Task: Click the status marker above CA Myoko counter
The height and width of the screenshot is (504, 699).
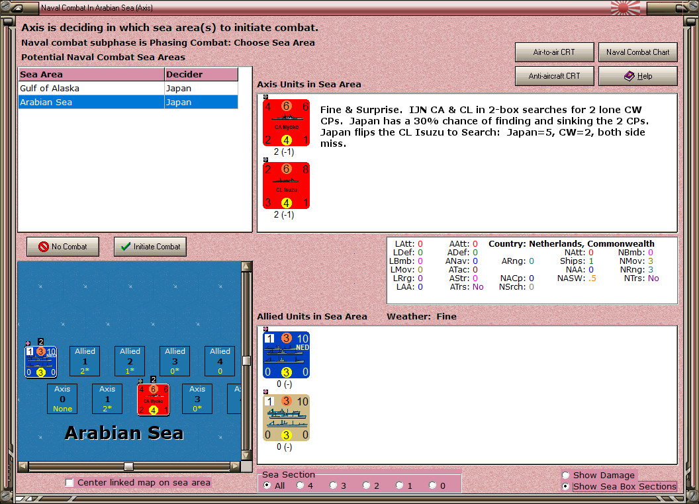Action: [x=265, y=97]
